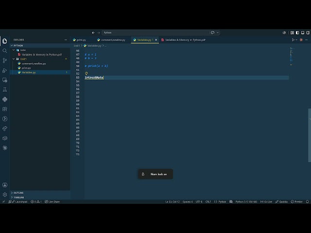Open the notifications bell
311x233 pixels.
(307, 202)
